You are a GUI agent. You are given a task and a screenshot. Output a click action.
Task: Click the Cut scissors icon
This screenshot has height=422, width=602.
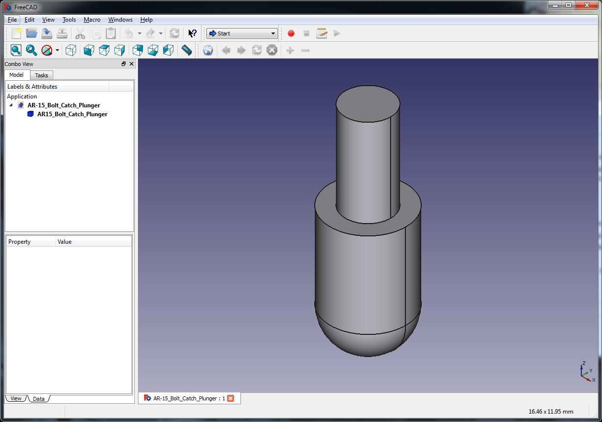80,33
